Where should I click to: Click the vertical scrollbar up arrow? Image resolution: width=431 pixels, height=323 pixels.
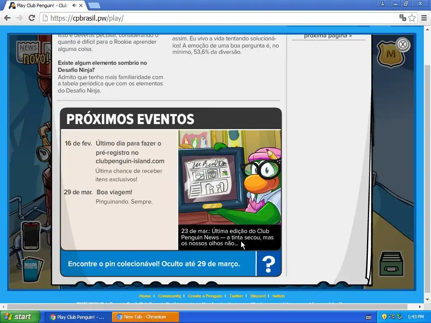point(428,29)
